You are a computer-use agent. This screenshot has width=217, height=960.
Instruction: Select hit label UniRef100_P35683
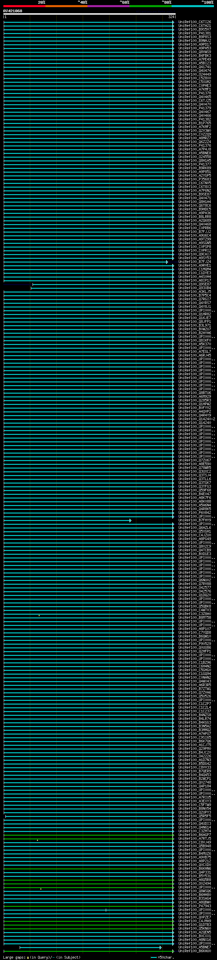[194, 179]
